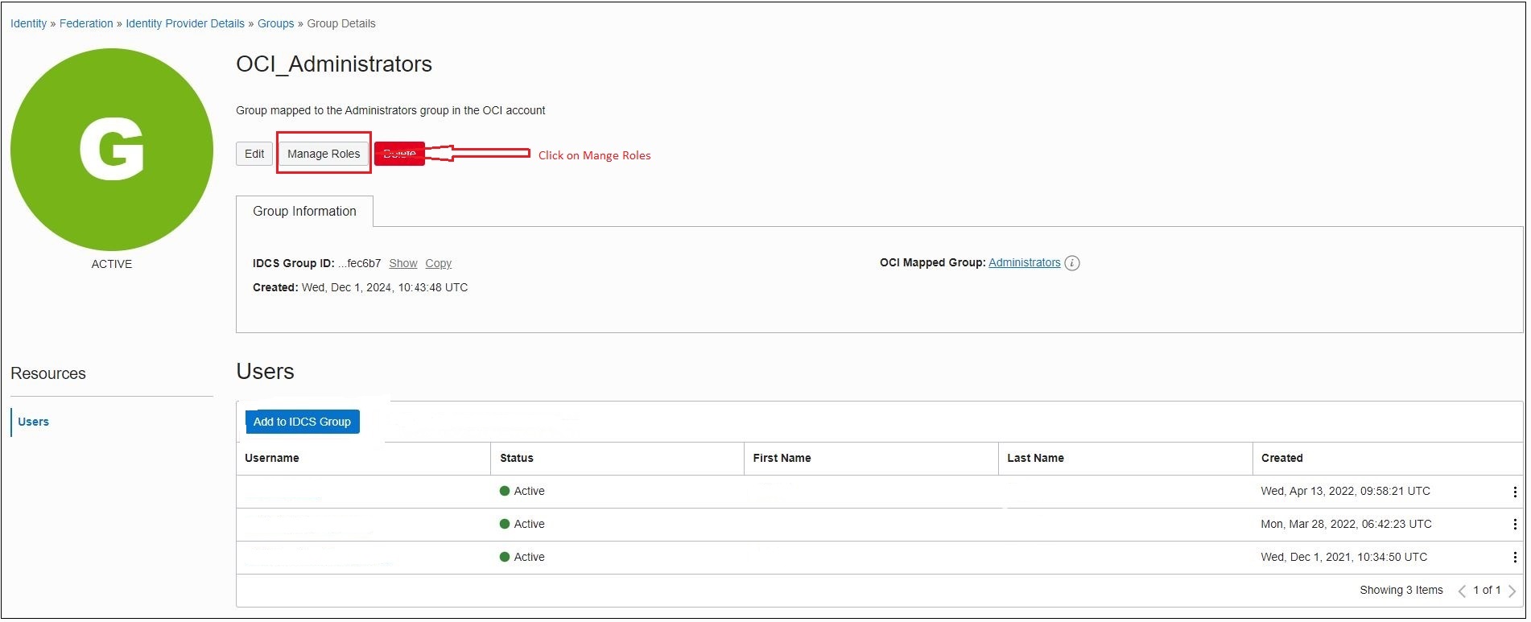Copy the IDCS Group ID

coord(438,264)
